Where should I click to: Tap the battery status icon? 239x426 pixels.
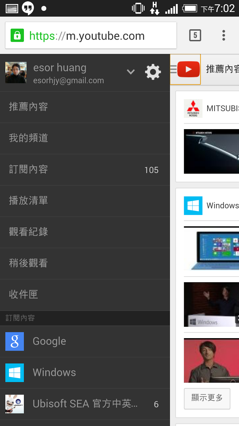point(190,9)
